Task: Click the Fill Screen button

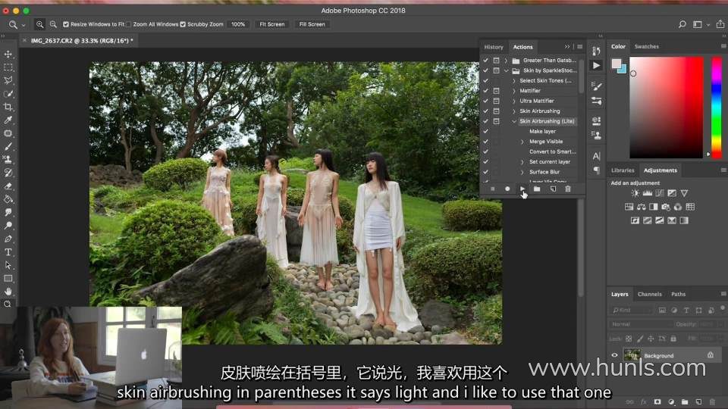Action: coord(312,24)
